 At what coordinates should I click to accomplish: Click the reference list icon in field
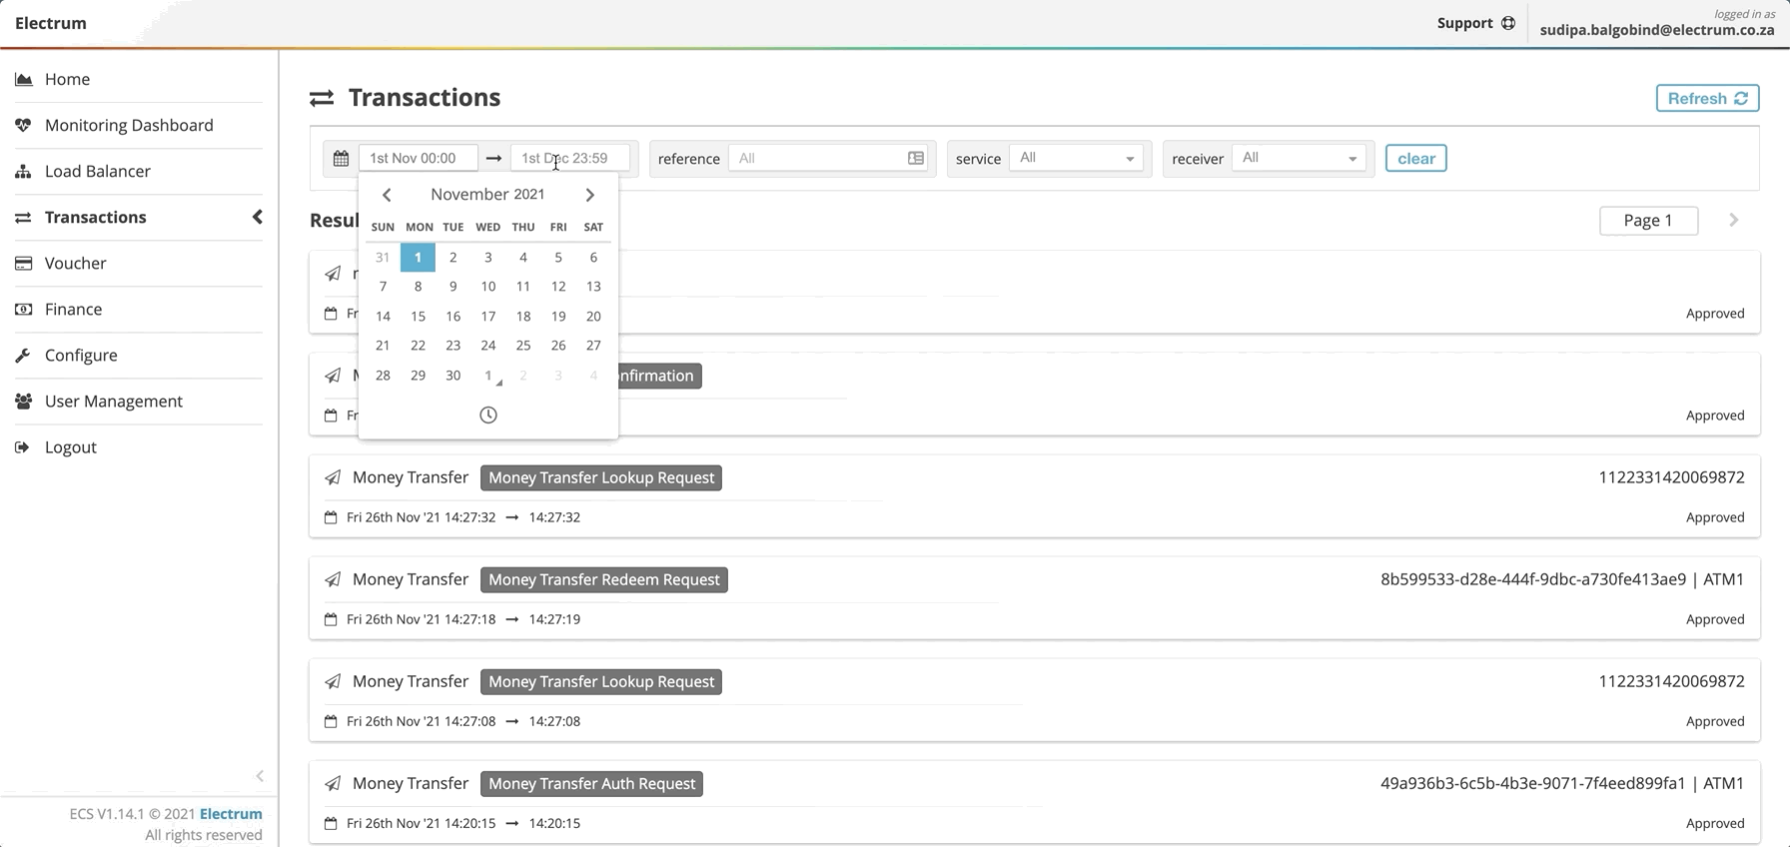coord(915,159)
